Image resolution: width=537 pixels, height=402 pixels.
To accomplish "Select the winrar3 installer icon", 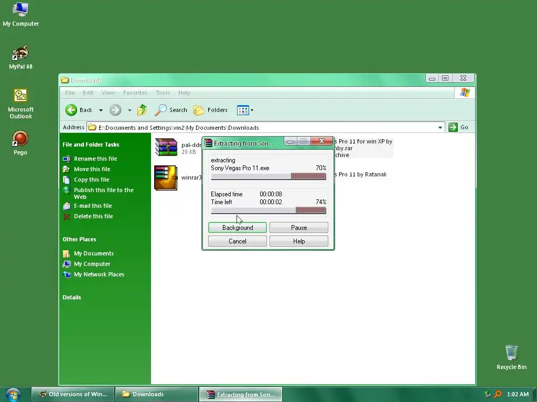I will 166,178.
